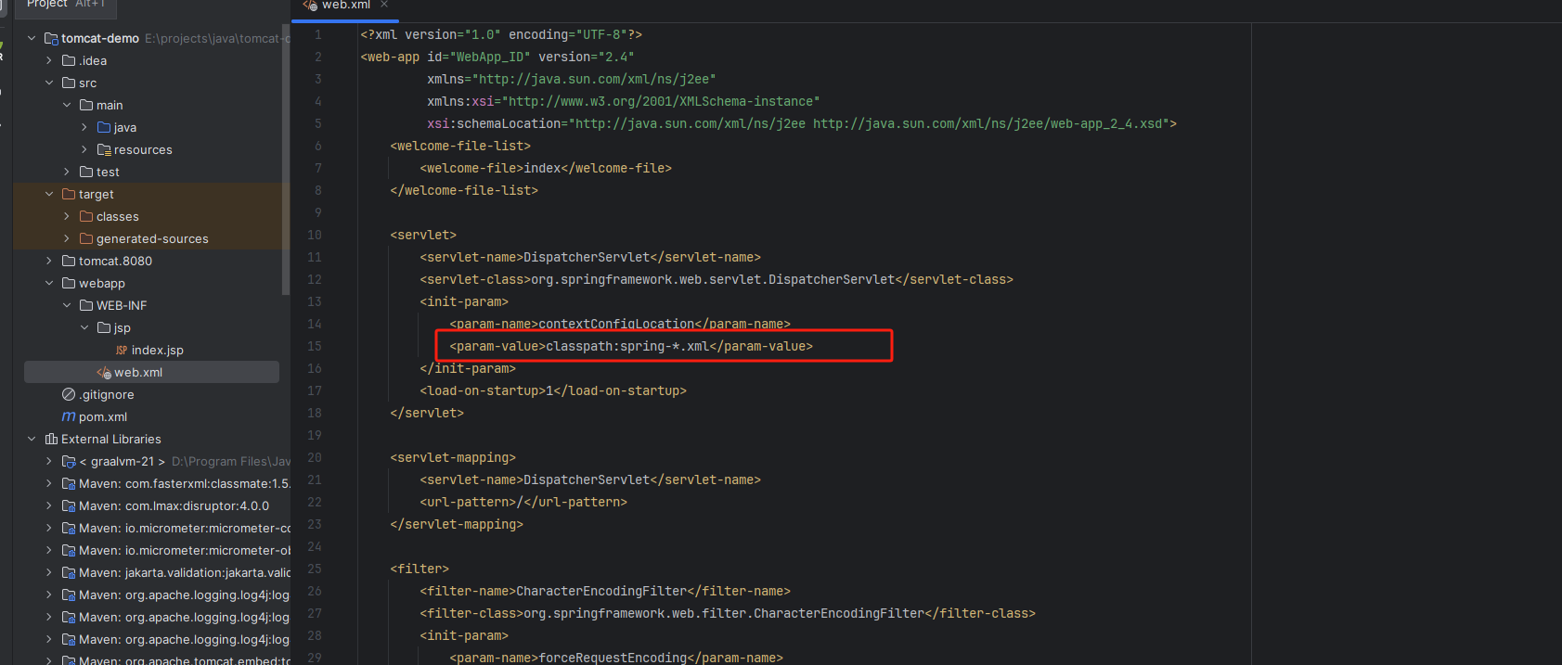Click the .gitignore file icon
Screen dimensions: 1562x665
point(69,395)
